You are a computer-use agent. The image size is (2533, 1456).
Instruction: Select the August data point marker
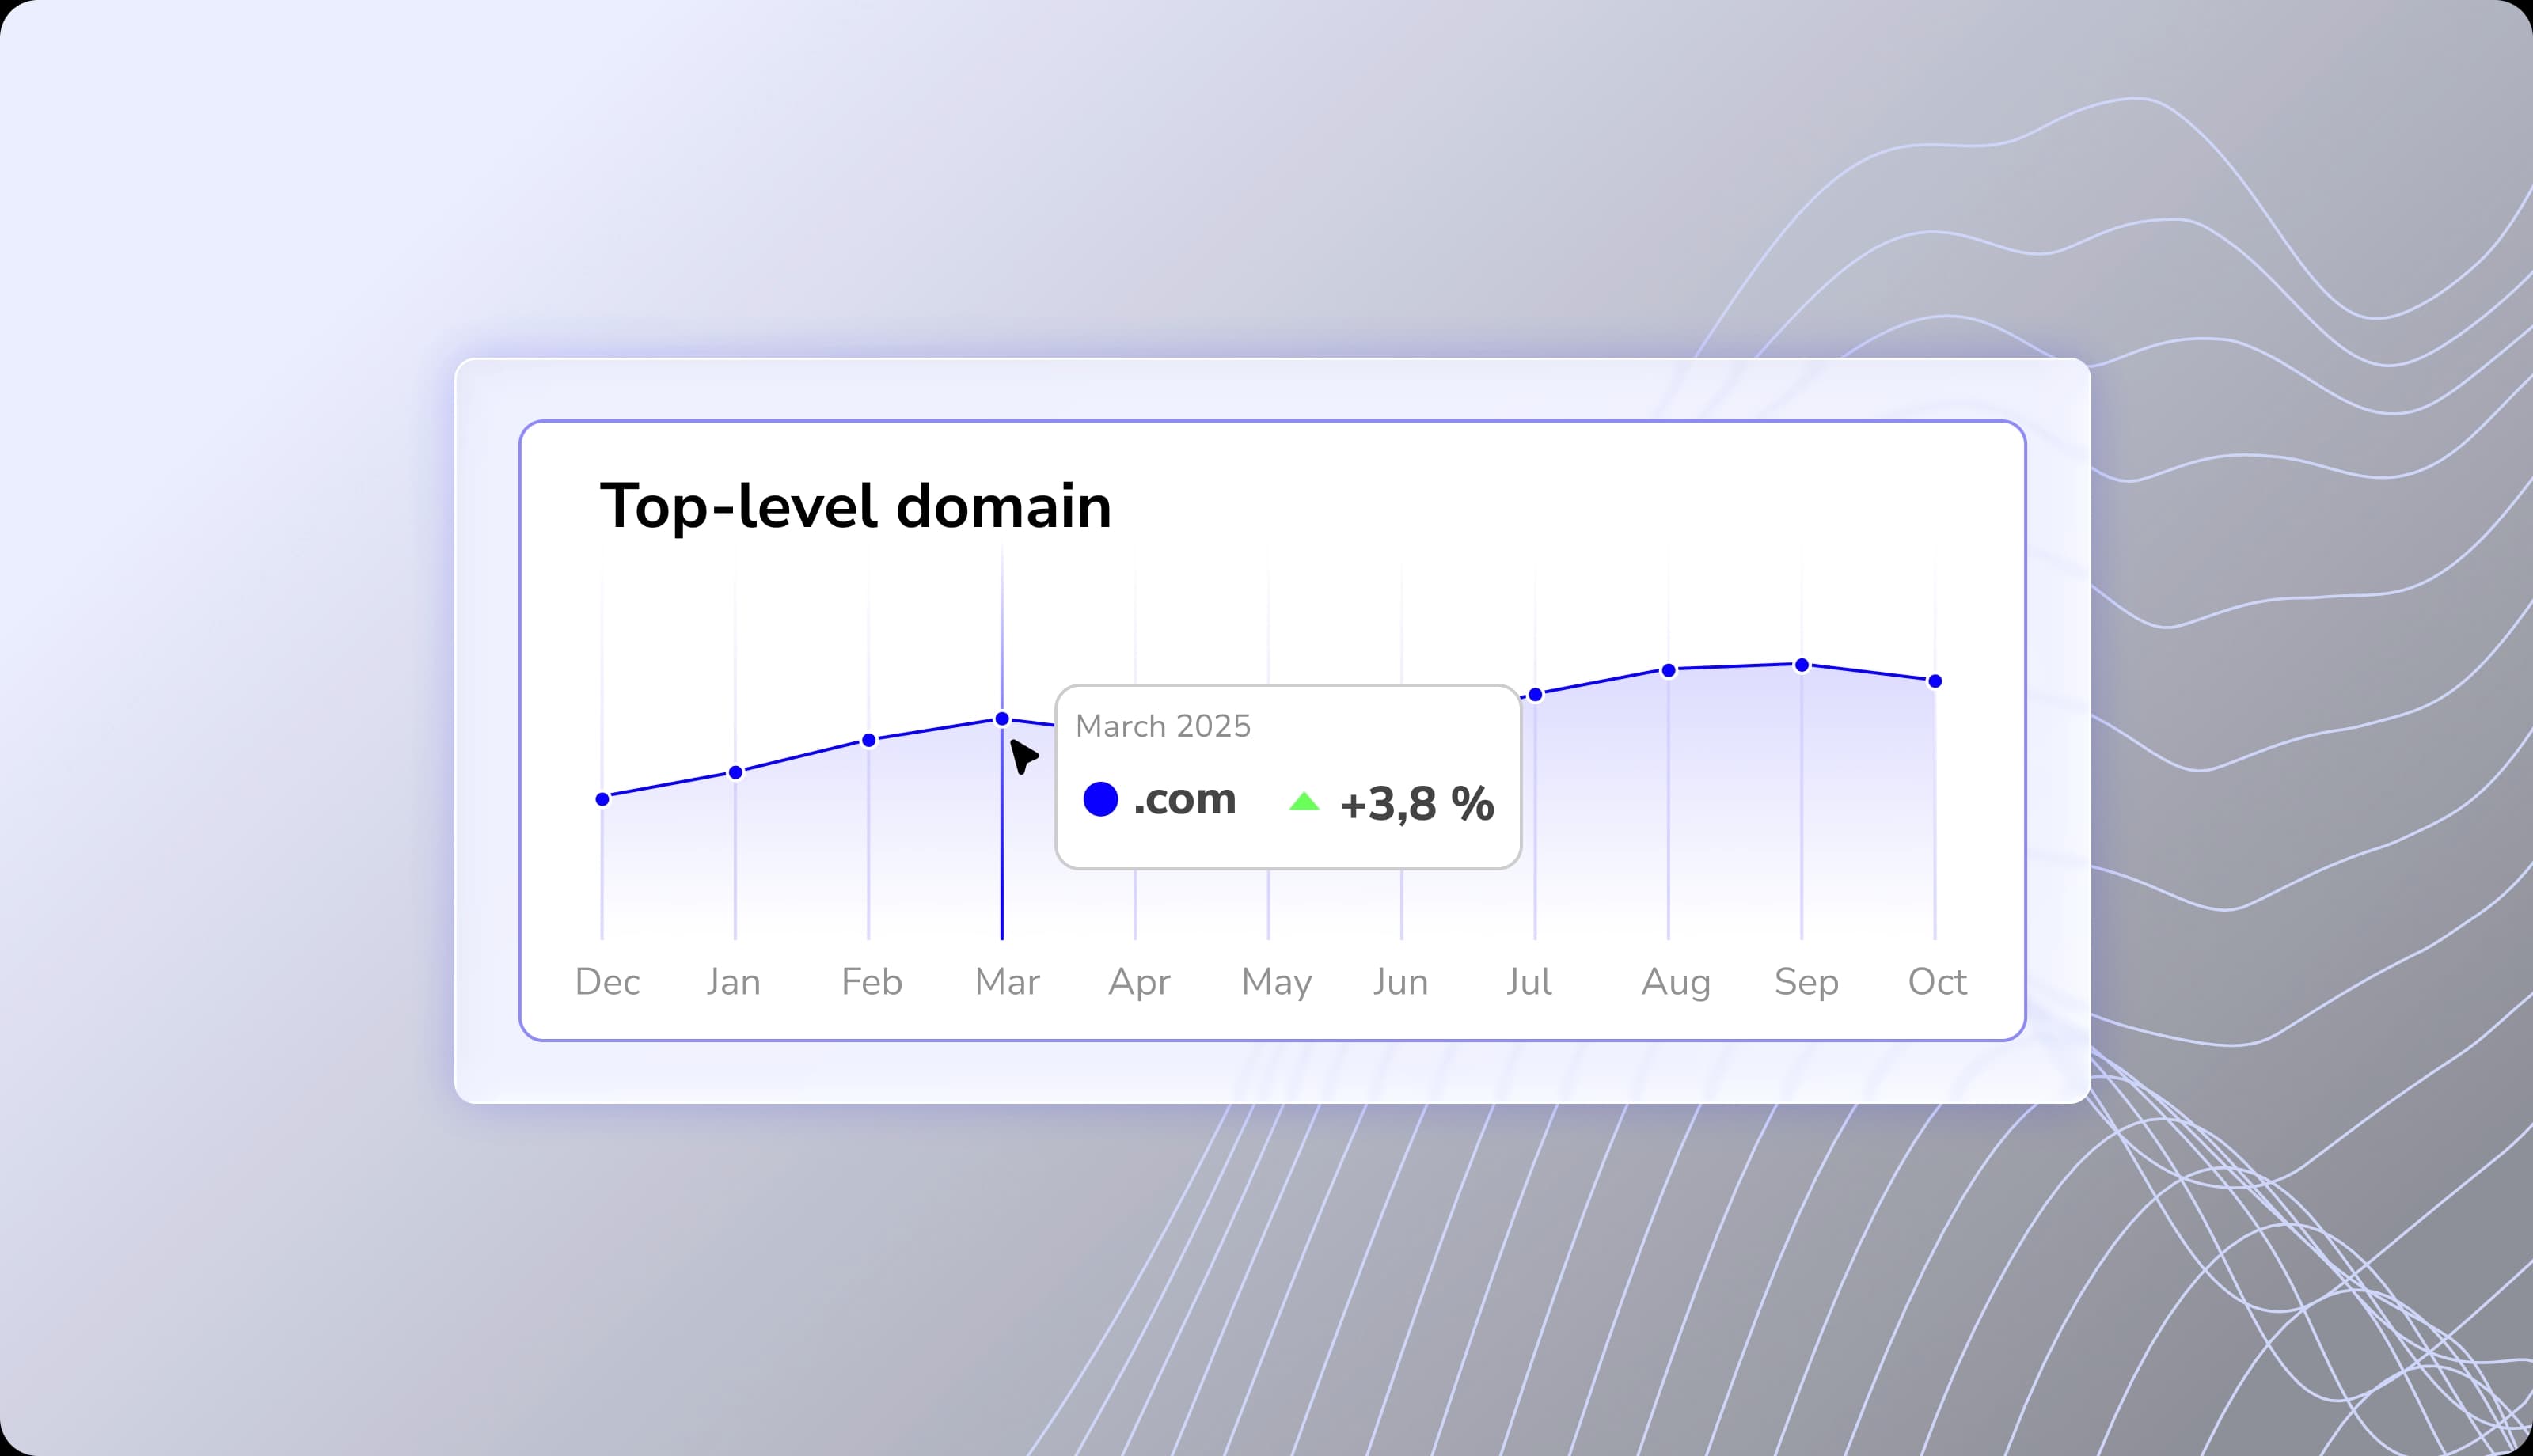[x=1667, y=671]
